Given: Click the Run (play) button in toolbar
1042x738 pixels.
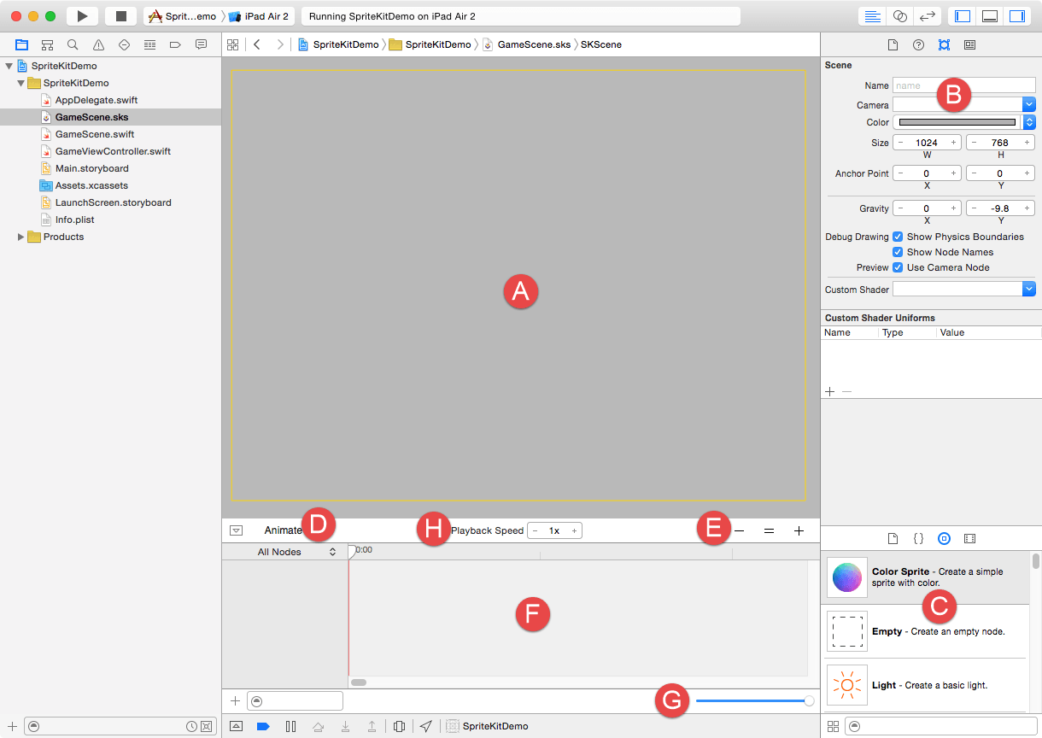Looking at the screenshot, I should pos(82,16).
